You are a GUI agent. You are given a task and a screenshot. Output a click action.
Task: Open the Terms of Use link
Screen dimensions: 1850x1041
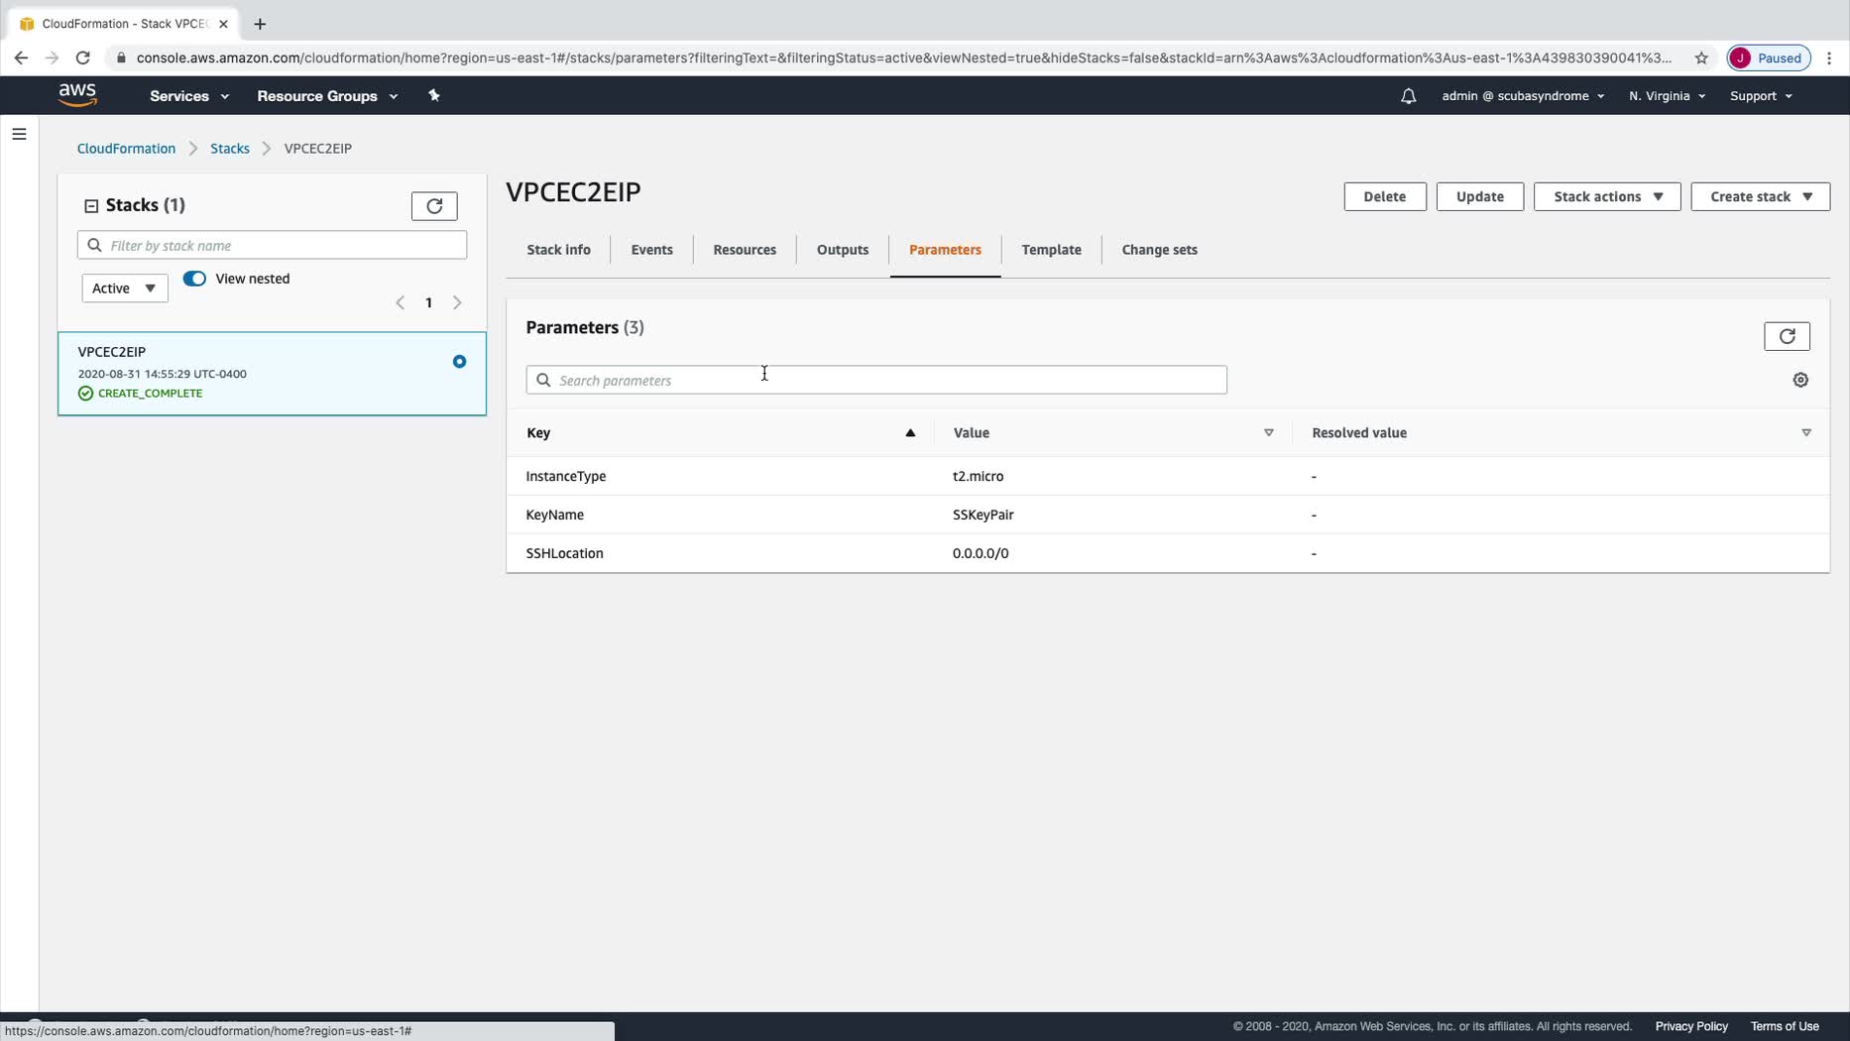[1784, 1027]
